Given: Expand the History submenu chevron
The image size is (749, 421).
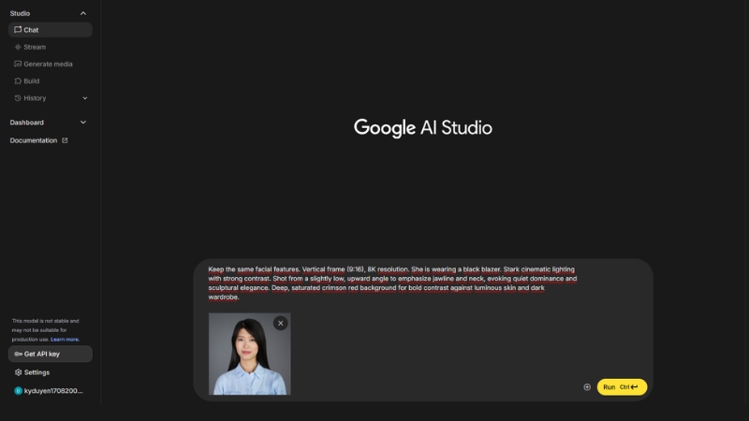Looking at the screenshot, I should point(85,98).
